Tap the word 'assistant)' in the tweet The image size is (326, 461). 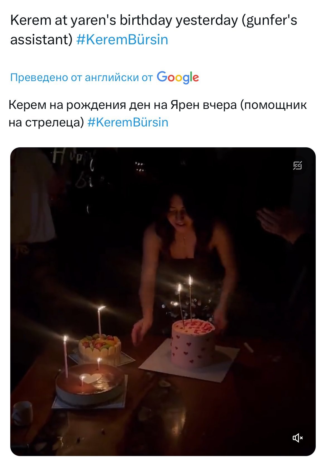(41, 40)
